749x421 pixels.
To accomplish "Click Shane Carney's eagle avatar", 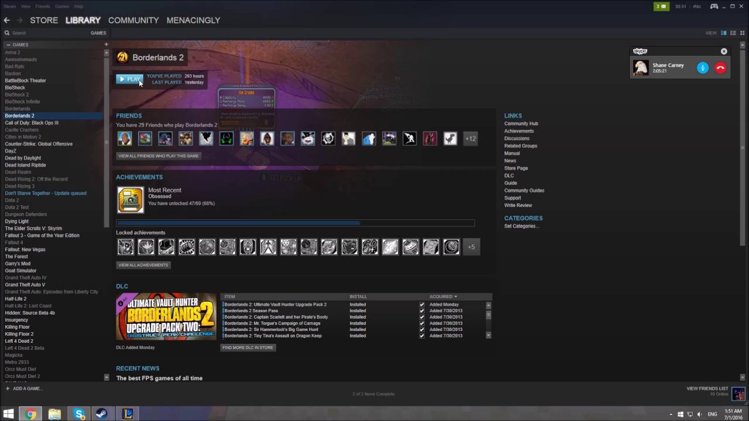I will pyautogui.click(x=641, y=68).
